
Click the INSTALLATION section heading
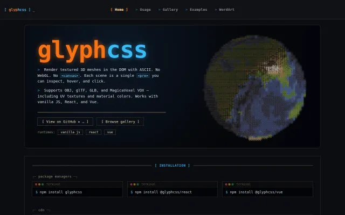click(x=172, y=166)
